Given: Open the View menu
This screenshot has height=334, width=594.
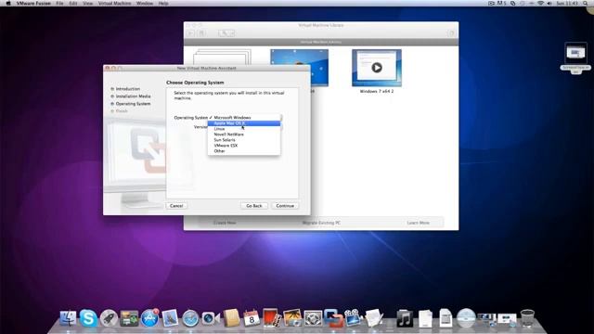Looking at the screenshot, I should tap(87, 3).
